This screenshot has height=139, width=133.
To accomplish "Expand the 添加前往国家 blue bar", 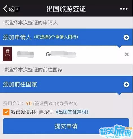I will 66,84.
